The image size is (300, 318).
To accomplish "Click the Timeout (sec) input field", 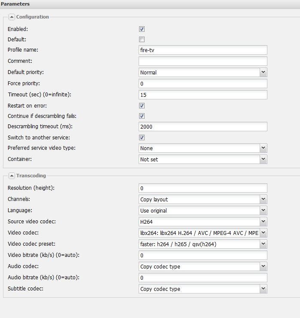I will (203, 95).
